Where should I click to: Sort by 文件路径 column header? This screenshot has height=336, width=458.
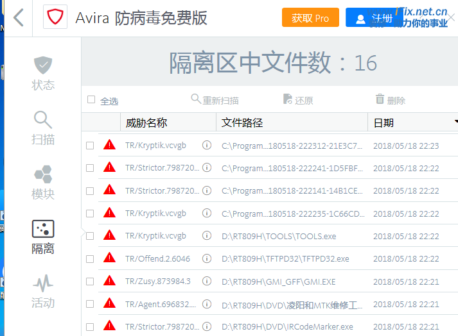coord(242,122)
